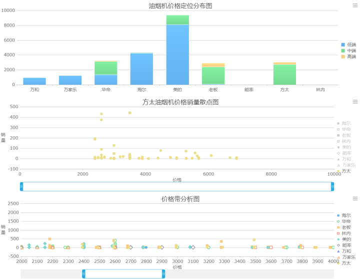The image size is (360, 279).
Task: Enable 万和 series in 方太 scatter chart legend
Action: pyautogui.click(x=343, y=159)
